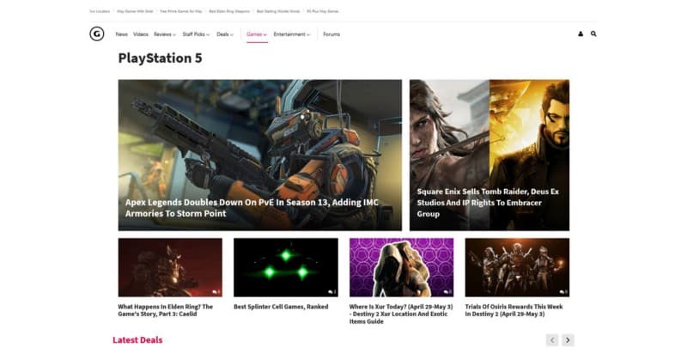The height and width of the screenshot is (348, 687).
Task: Open the search magnifier icon
Action: (x=593, y=34)
